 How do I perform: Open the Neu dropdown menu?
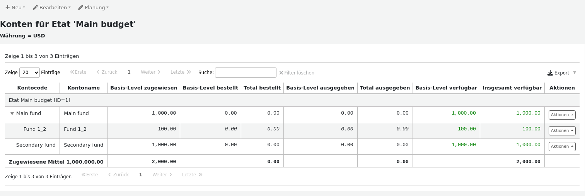pyautogui.click(x=15, y=7)
